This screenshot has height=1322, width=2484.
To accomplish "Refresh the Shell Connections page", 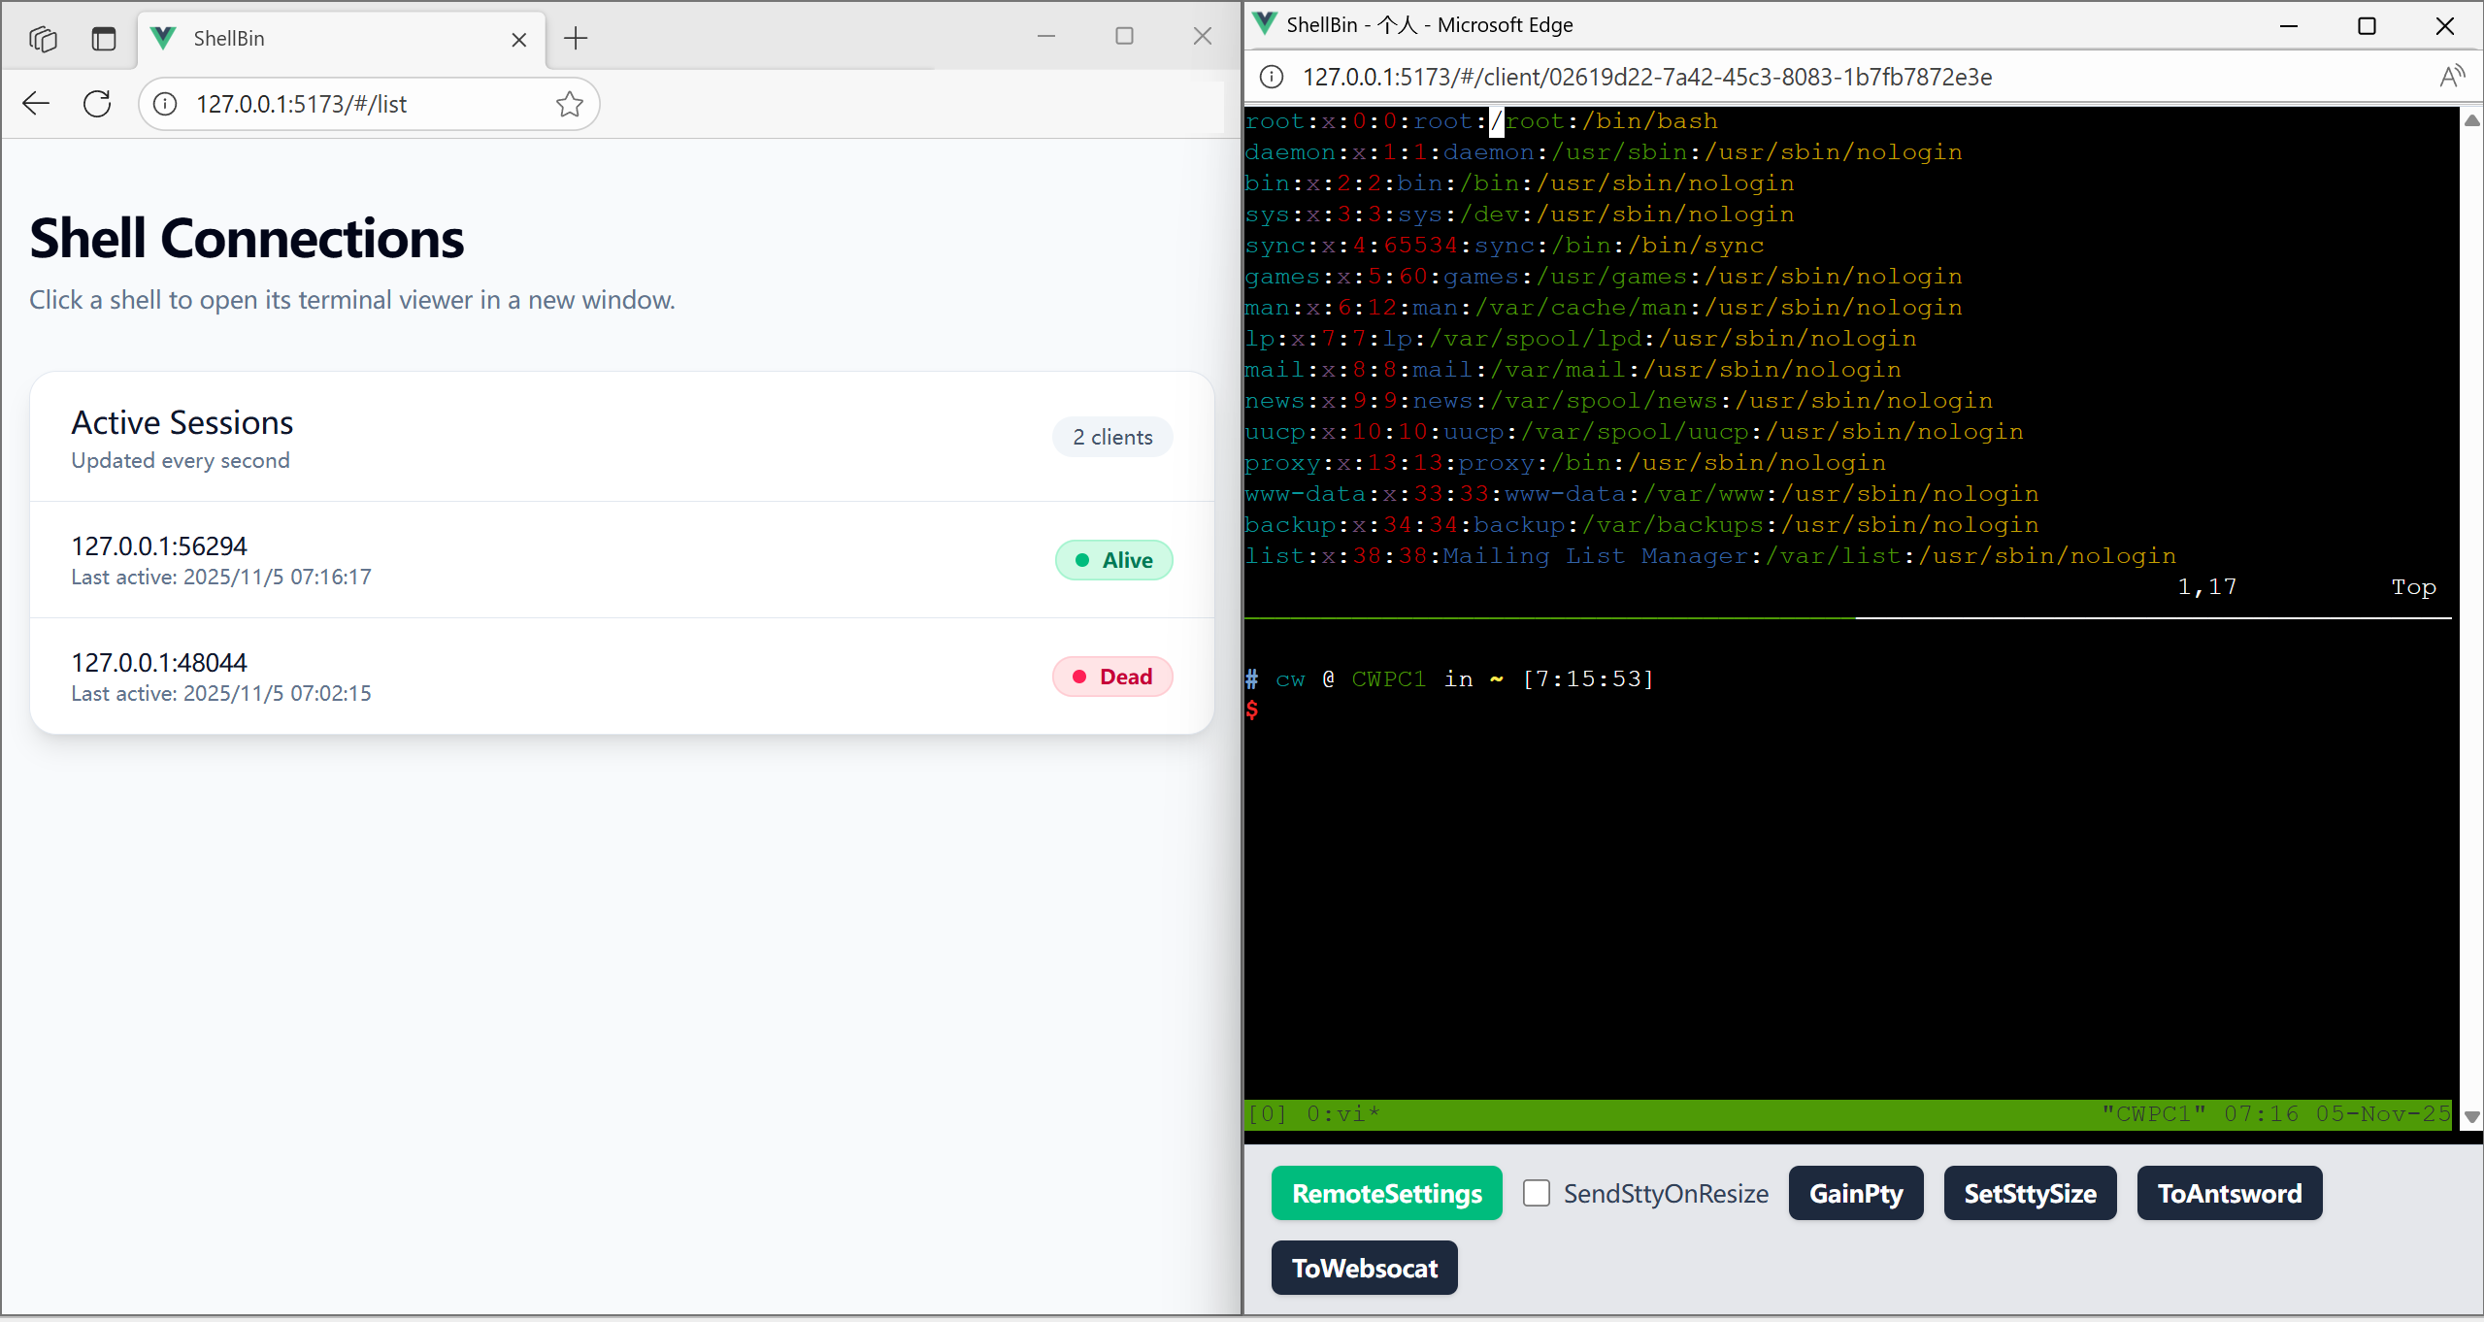I will (x=97, y=103).
